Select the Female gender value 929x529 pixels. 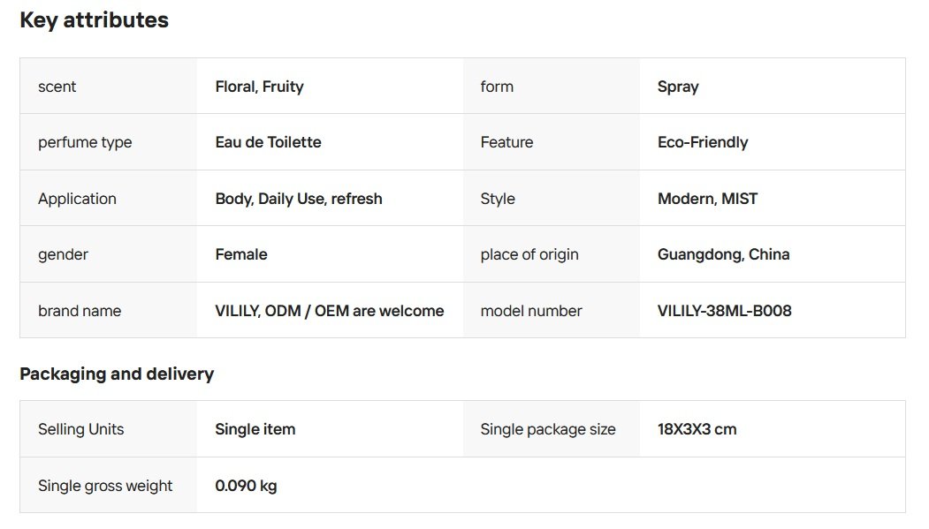241,254
